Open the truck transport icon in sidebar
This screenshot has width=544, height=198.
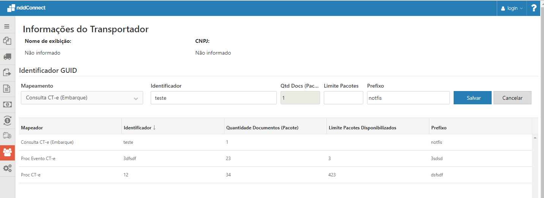point(7,57)
